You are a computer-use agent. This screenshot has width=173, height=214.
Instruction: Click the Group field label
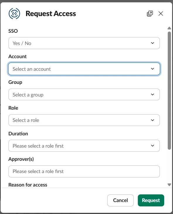(x=15, y=82)
